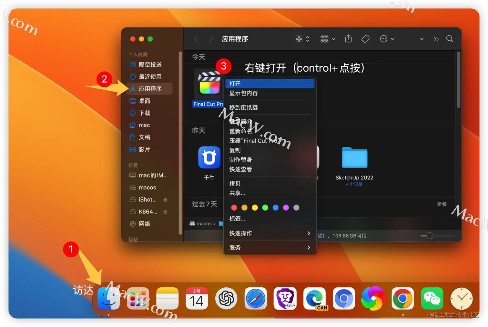Apply the red tag color
488x327 pixels.
point(234,208)
